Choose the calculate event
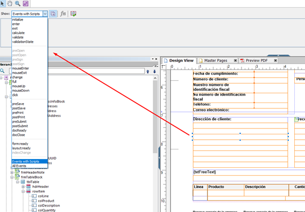 click(x=18, y=33)
